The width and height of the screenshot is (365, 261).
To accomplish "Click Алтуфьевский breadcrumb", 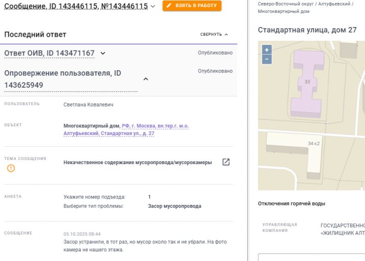I will pos(334,4).
